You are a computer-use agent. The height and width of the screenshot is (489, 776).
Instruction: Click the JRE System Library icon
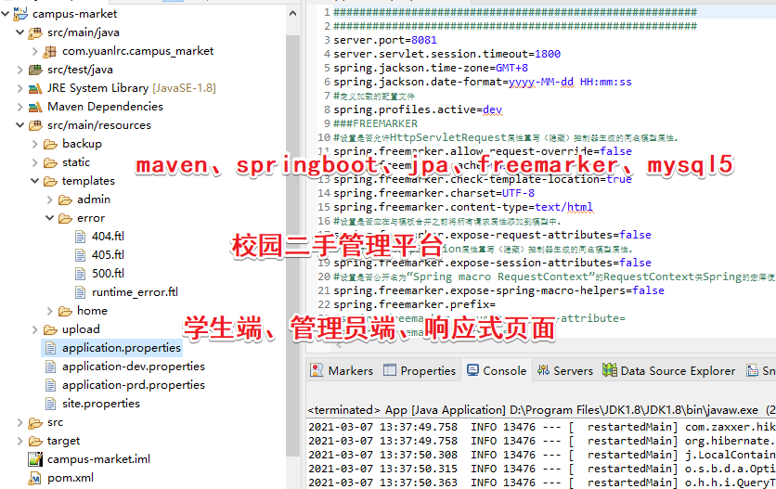click(35, 88)
